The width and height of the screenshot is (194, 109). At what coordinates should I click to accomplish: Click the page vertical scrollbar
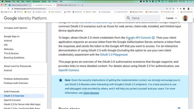193,20
